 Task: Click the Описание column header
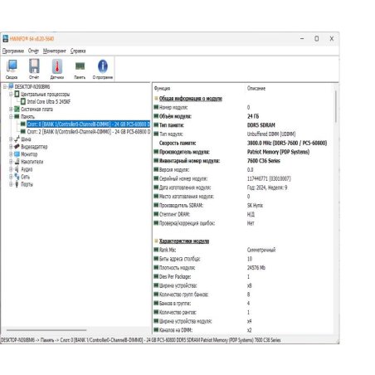coord(256,88)
